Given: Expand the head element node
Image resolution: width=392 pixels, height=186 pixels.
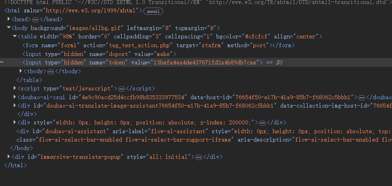Looking at the screenshot, I should [9, 19].
